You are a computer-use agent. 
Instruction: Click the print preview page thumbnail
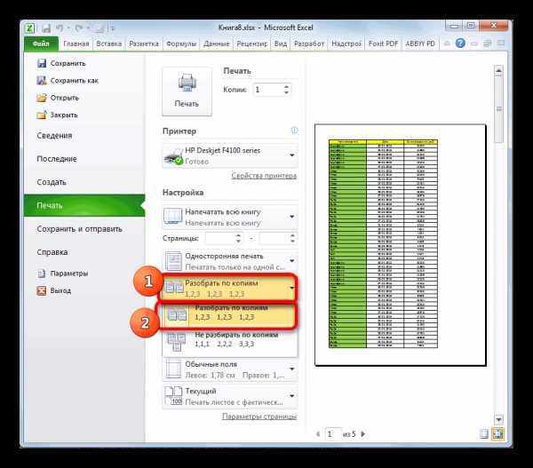401,245
